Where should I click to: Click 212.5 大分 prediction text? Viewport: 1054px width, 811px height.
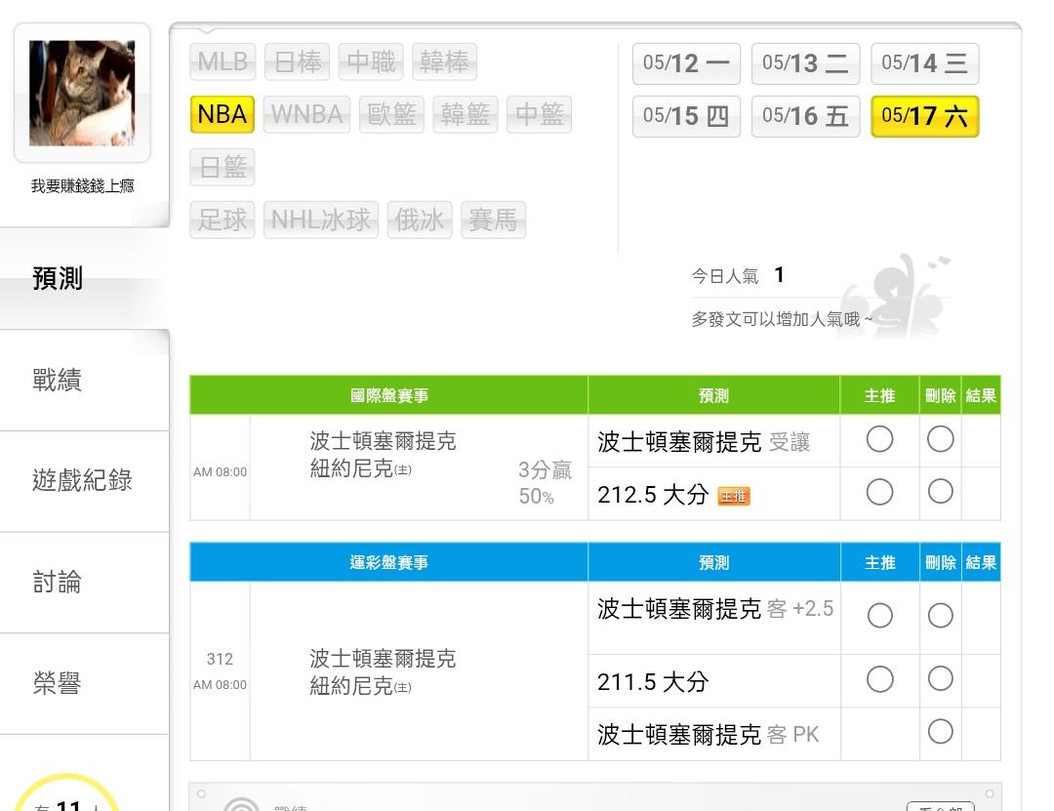pyautogui.click(x=653, y=495)
